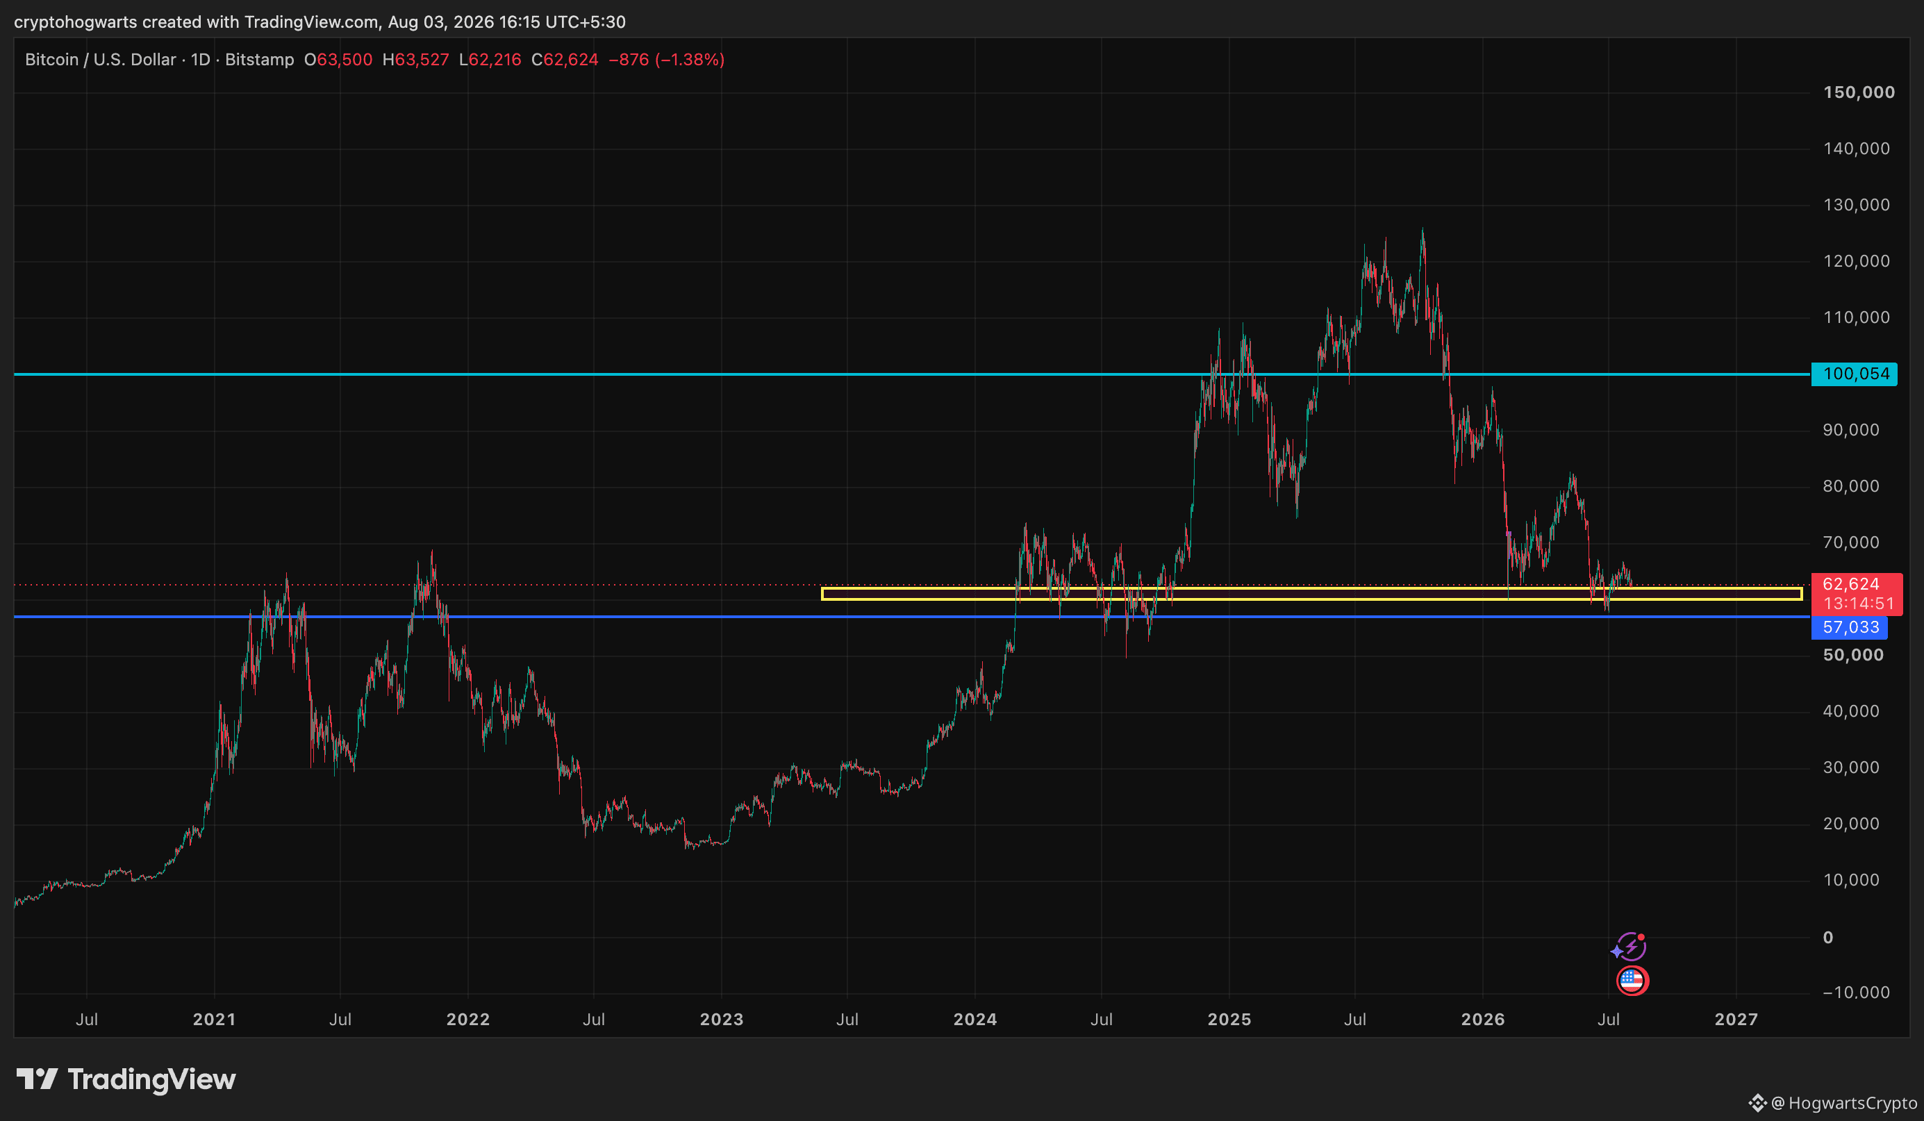This screenshot has width=1924, height=1121.
Task: Click the 80,000 price axis label
Action: [x=1852, y=486]
